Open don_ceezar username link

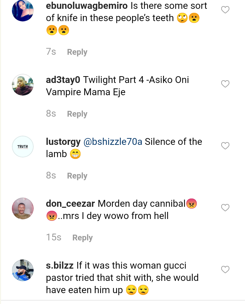[70, 204]
